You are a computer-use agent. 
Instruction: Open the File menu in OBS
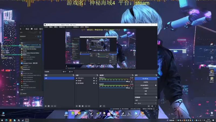46,27
